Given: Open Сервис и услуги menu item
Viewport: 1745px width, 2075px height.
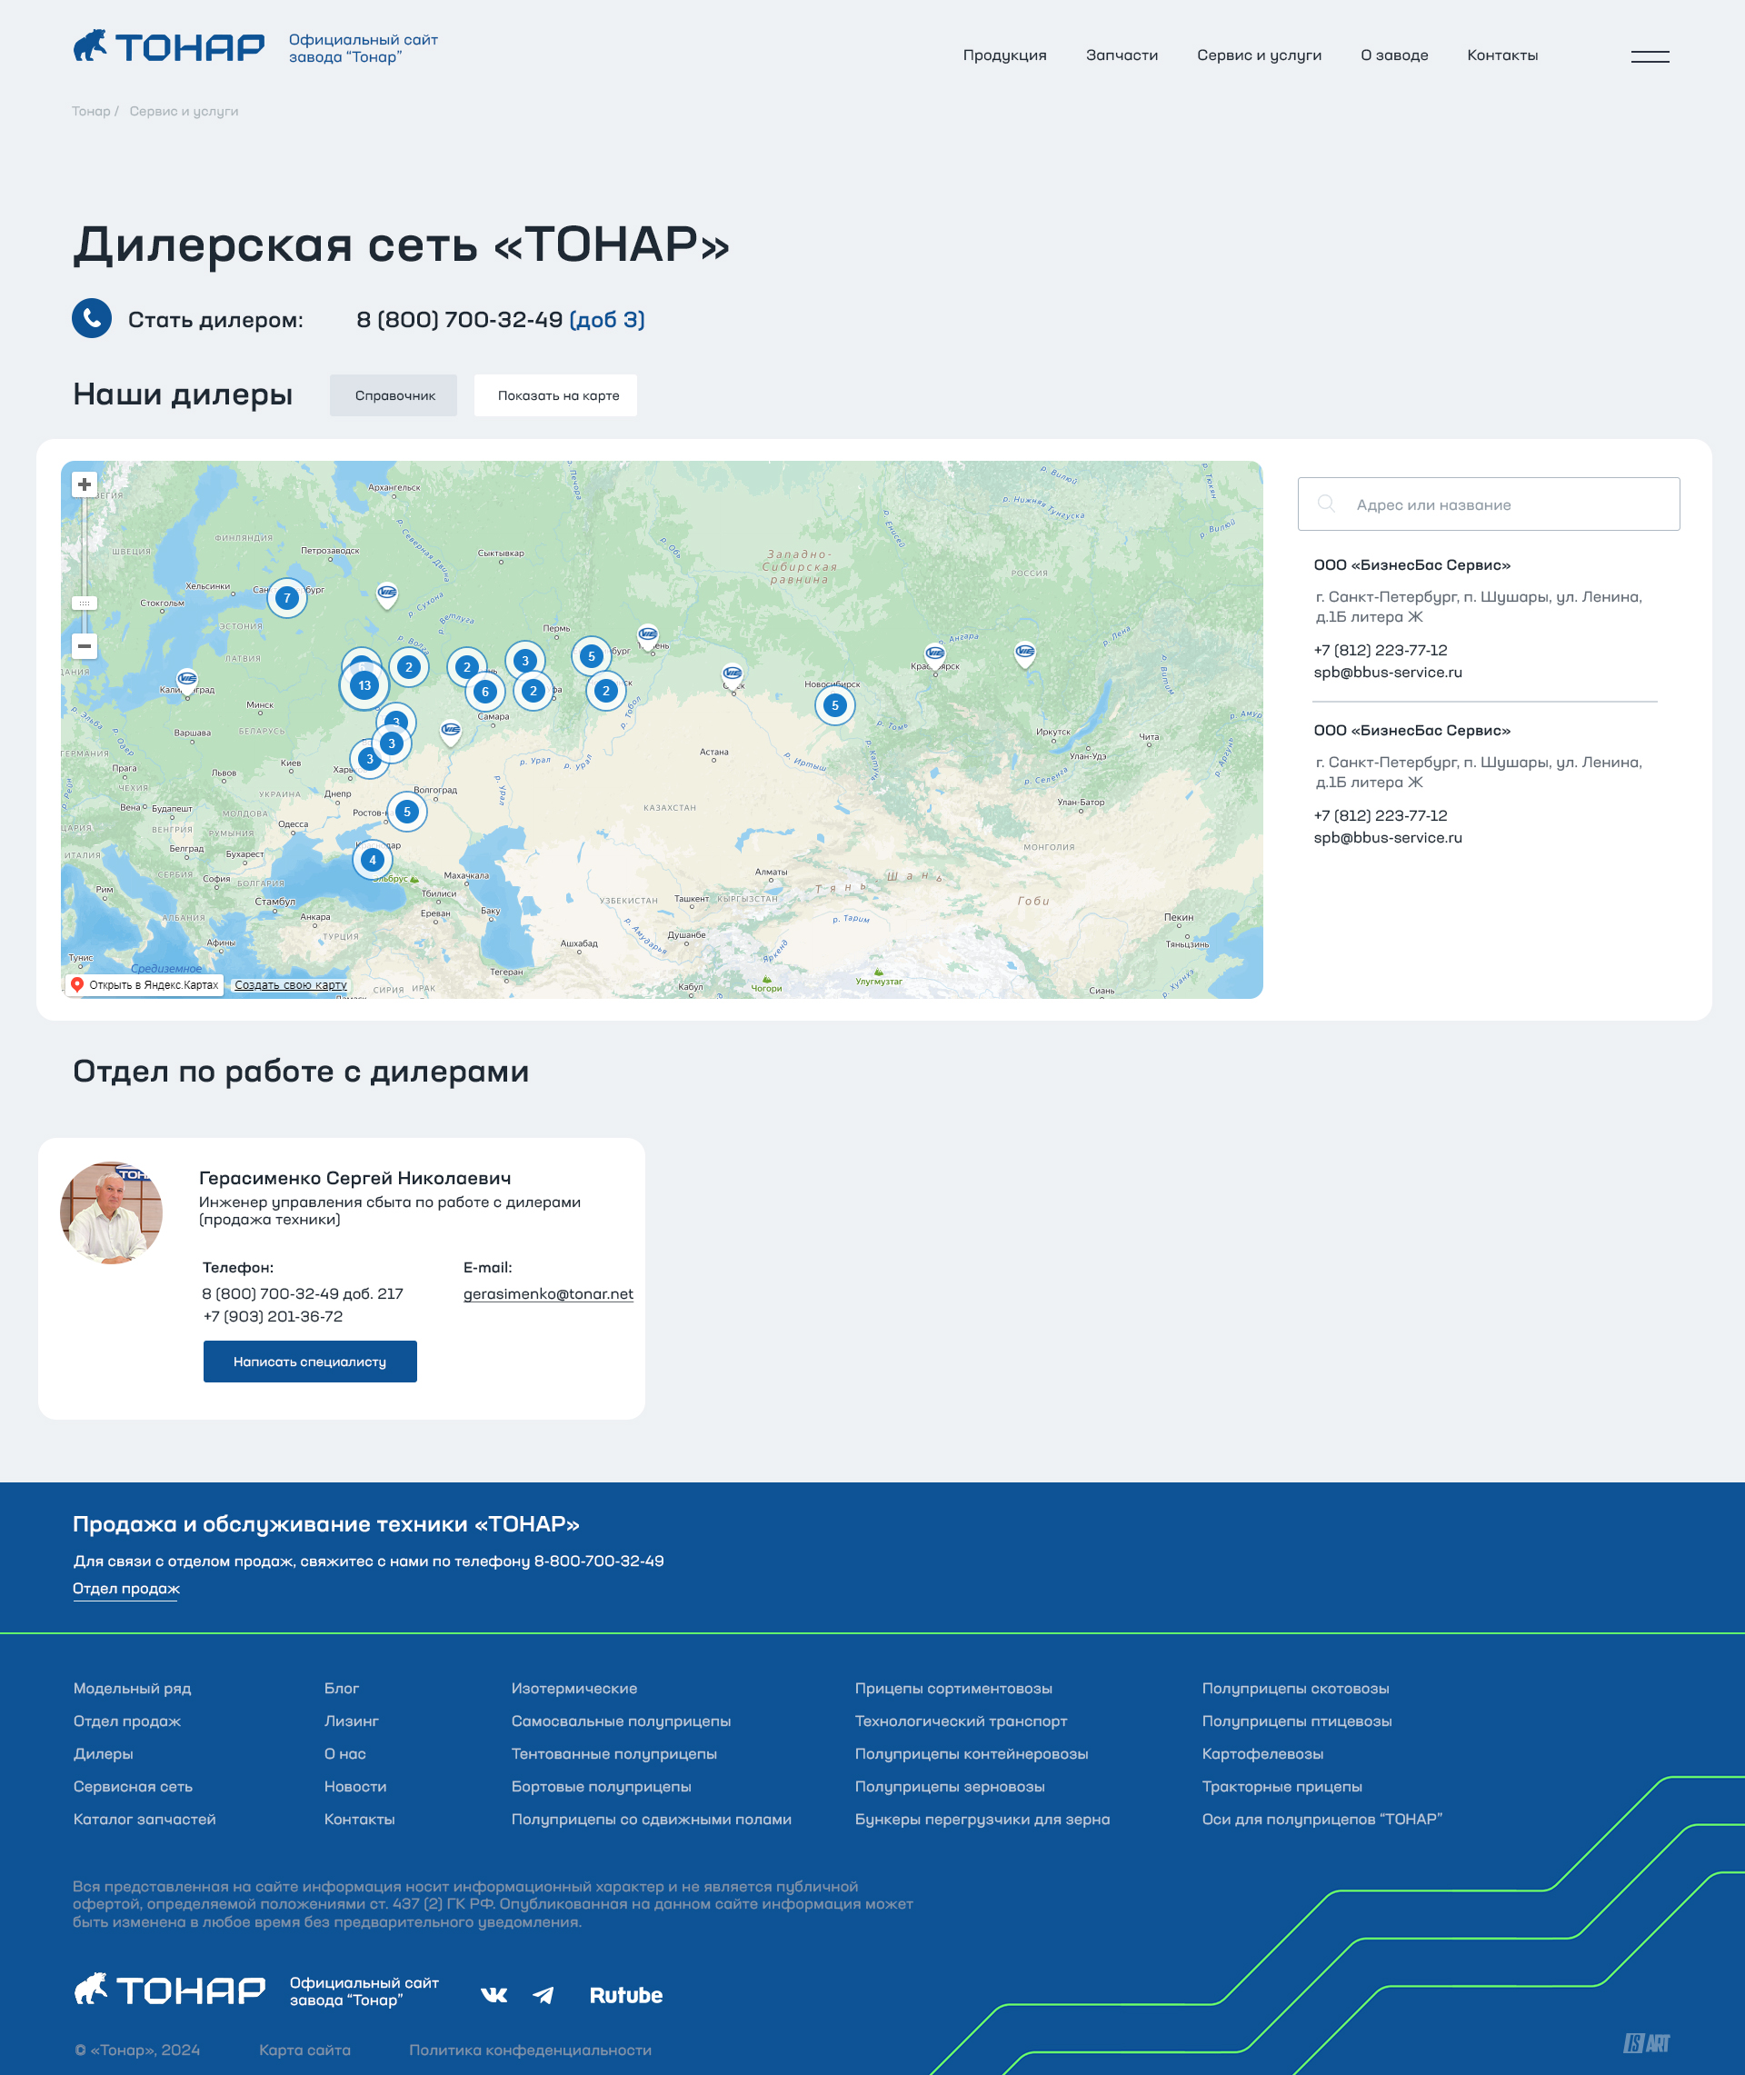Looking at the screenshot, I should tap(1258, 55).
